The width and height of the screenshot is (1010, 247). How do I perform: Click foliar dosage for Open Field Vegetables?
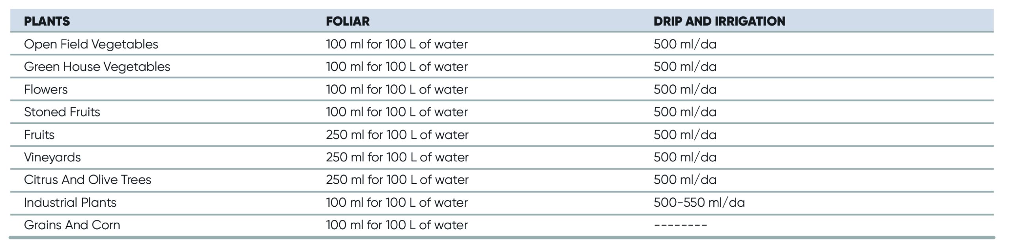coord(397,44)
